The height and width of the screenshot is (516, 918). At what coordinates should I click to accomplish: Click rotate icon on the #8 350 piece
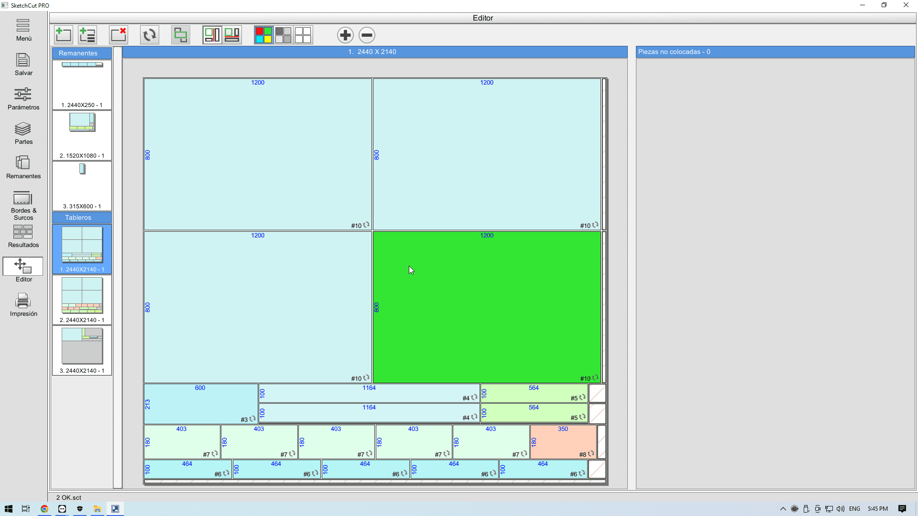(x=591, y=453)
